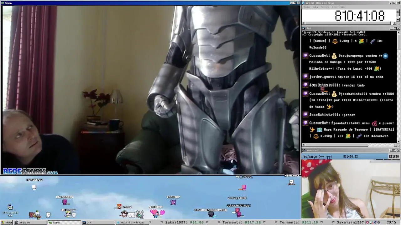Click the !vender tudo command text
The image size is (401, 225).
[x=353, y=85]
